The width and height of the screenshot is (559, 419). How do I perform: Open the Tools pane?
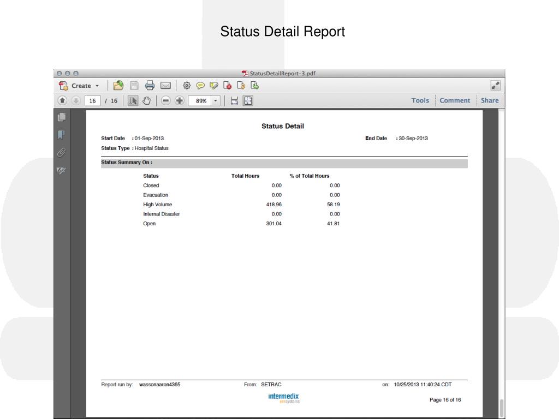420,100
